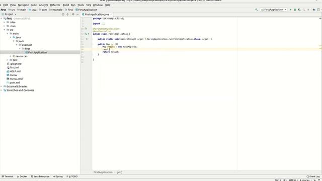Select the pom.xml file
This screenshot has width=322, height=181.
click(15, 82)
